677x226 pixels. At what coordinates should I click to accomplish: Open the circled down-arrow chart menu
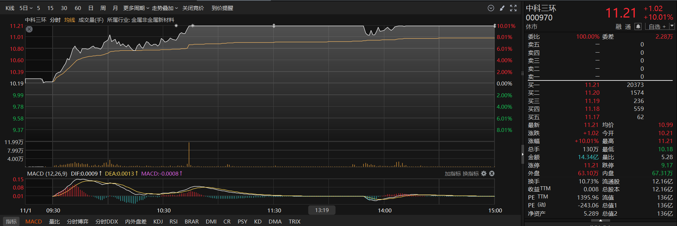(x=491, y=8)
